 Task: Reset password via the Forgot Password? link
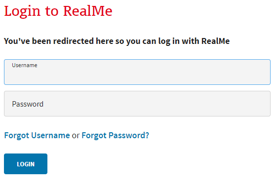pyautogui.click(x=115, y=136)
